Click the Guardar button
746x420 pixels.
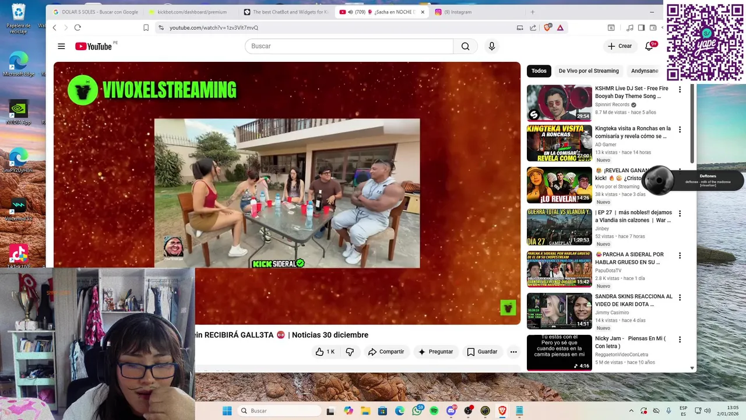click(x=482, y=352)
